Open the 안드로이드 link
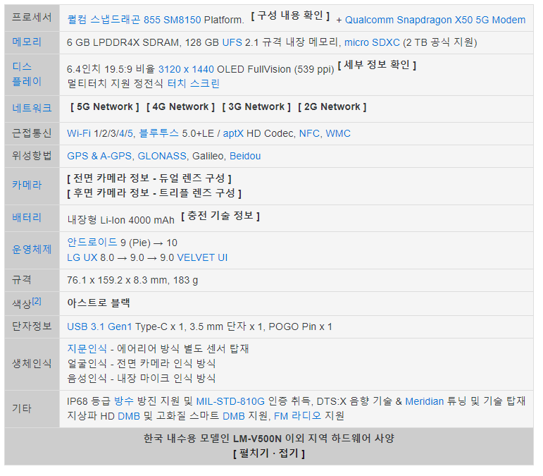This screenshot has width=543, height=476. tap(92, 242)
